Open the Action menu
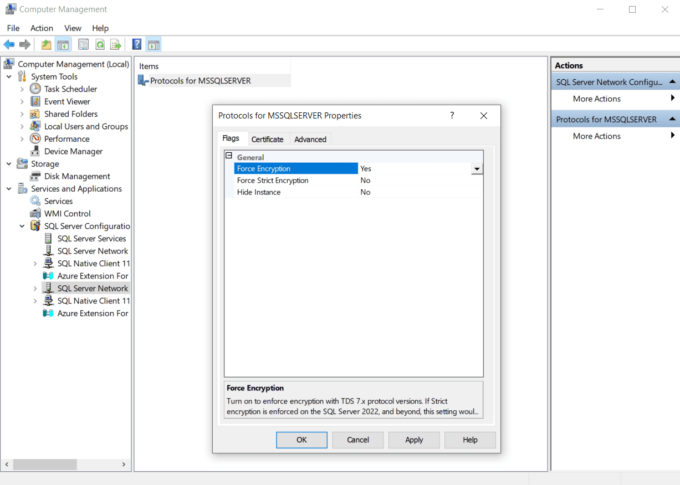The width and height of the screenshot is (680, 485). click(42, 28)
